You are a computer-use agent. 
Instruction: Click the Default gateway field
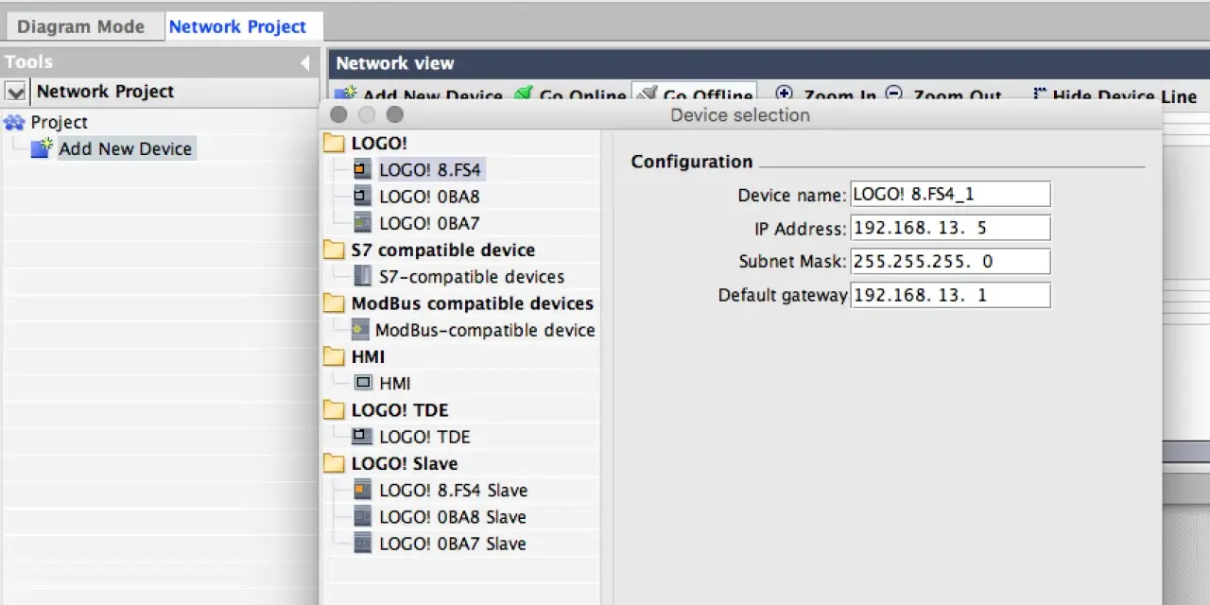coord(950,295)
